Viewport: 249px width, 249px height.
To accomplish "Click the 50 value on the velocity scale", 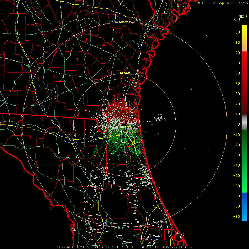I will (x=238, y=73).
